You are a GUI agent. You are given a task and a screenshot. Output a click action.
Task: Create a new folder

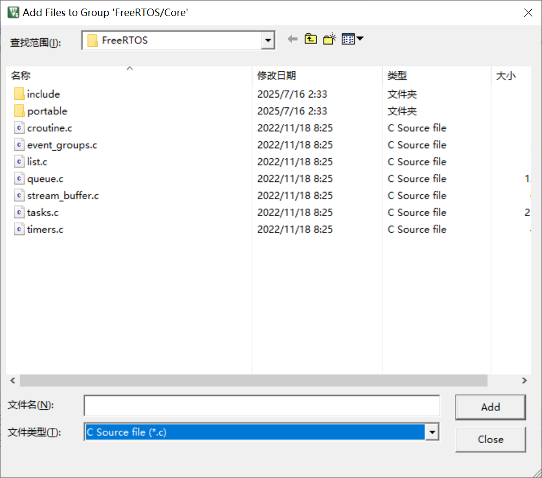point(329,39)
